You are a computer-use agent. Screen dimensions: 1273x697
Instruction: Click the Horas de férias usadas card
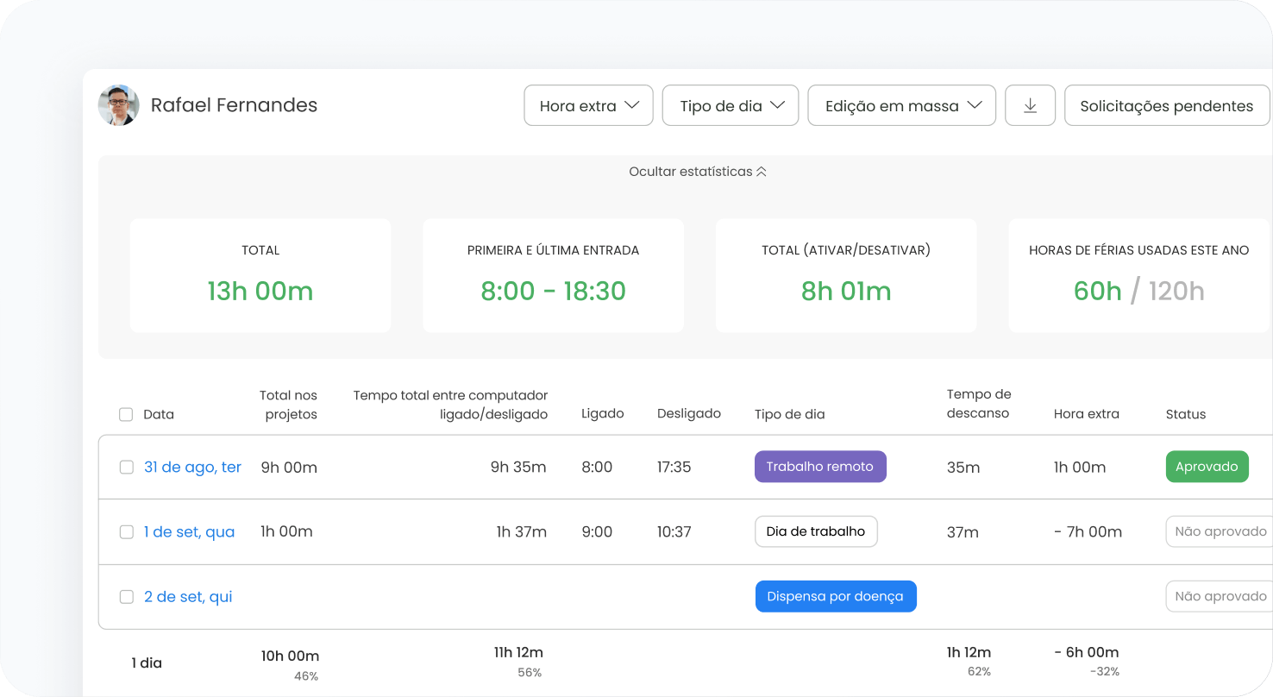[1138, 275]
